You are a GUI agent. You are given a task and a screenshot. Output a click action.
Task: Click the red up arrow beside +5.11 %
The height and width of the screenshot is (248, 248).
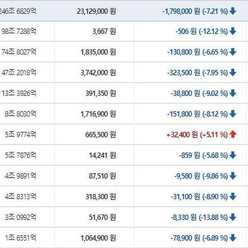pyautogui.click(x=233, y=135)
